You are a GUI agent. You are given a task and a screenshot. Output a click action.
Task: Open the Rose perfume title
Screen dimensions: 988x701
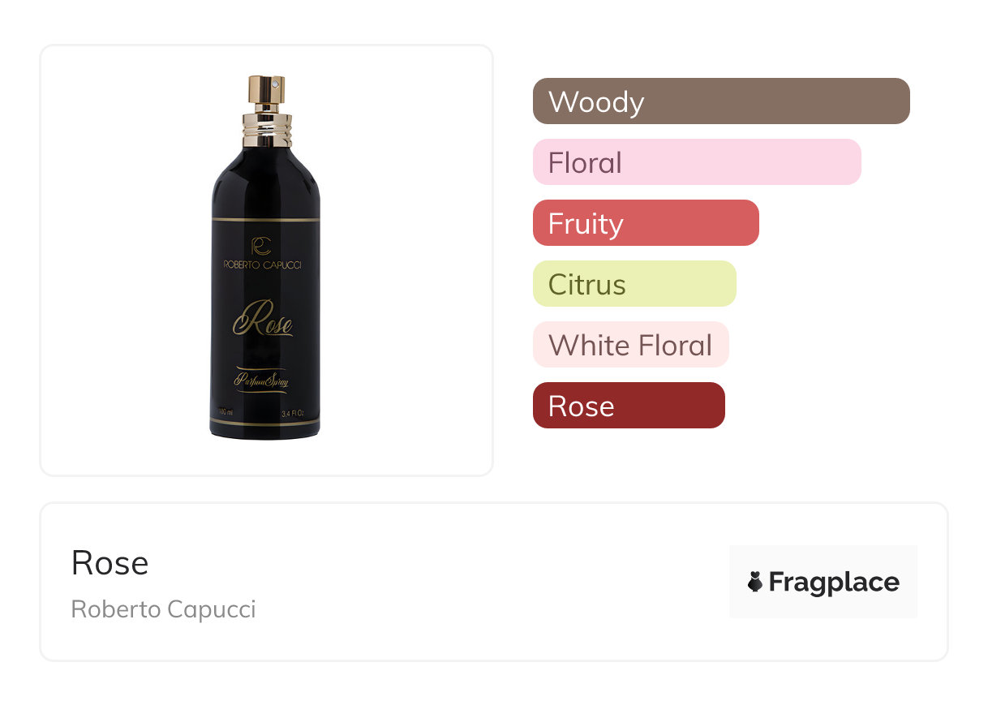pos(110,563)
